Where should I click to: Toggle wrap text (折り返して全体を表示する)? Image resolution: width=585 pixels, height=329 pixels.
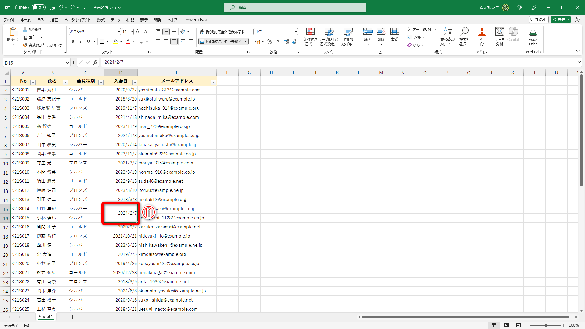coord(222,32)
